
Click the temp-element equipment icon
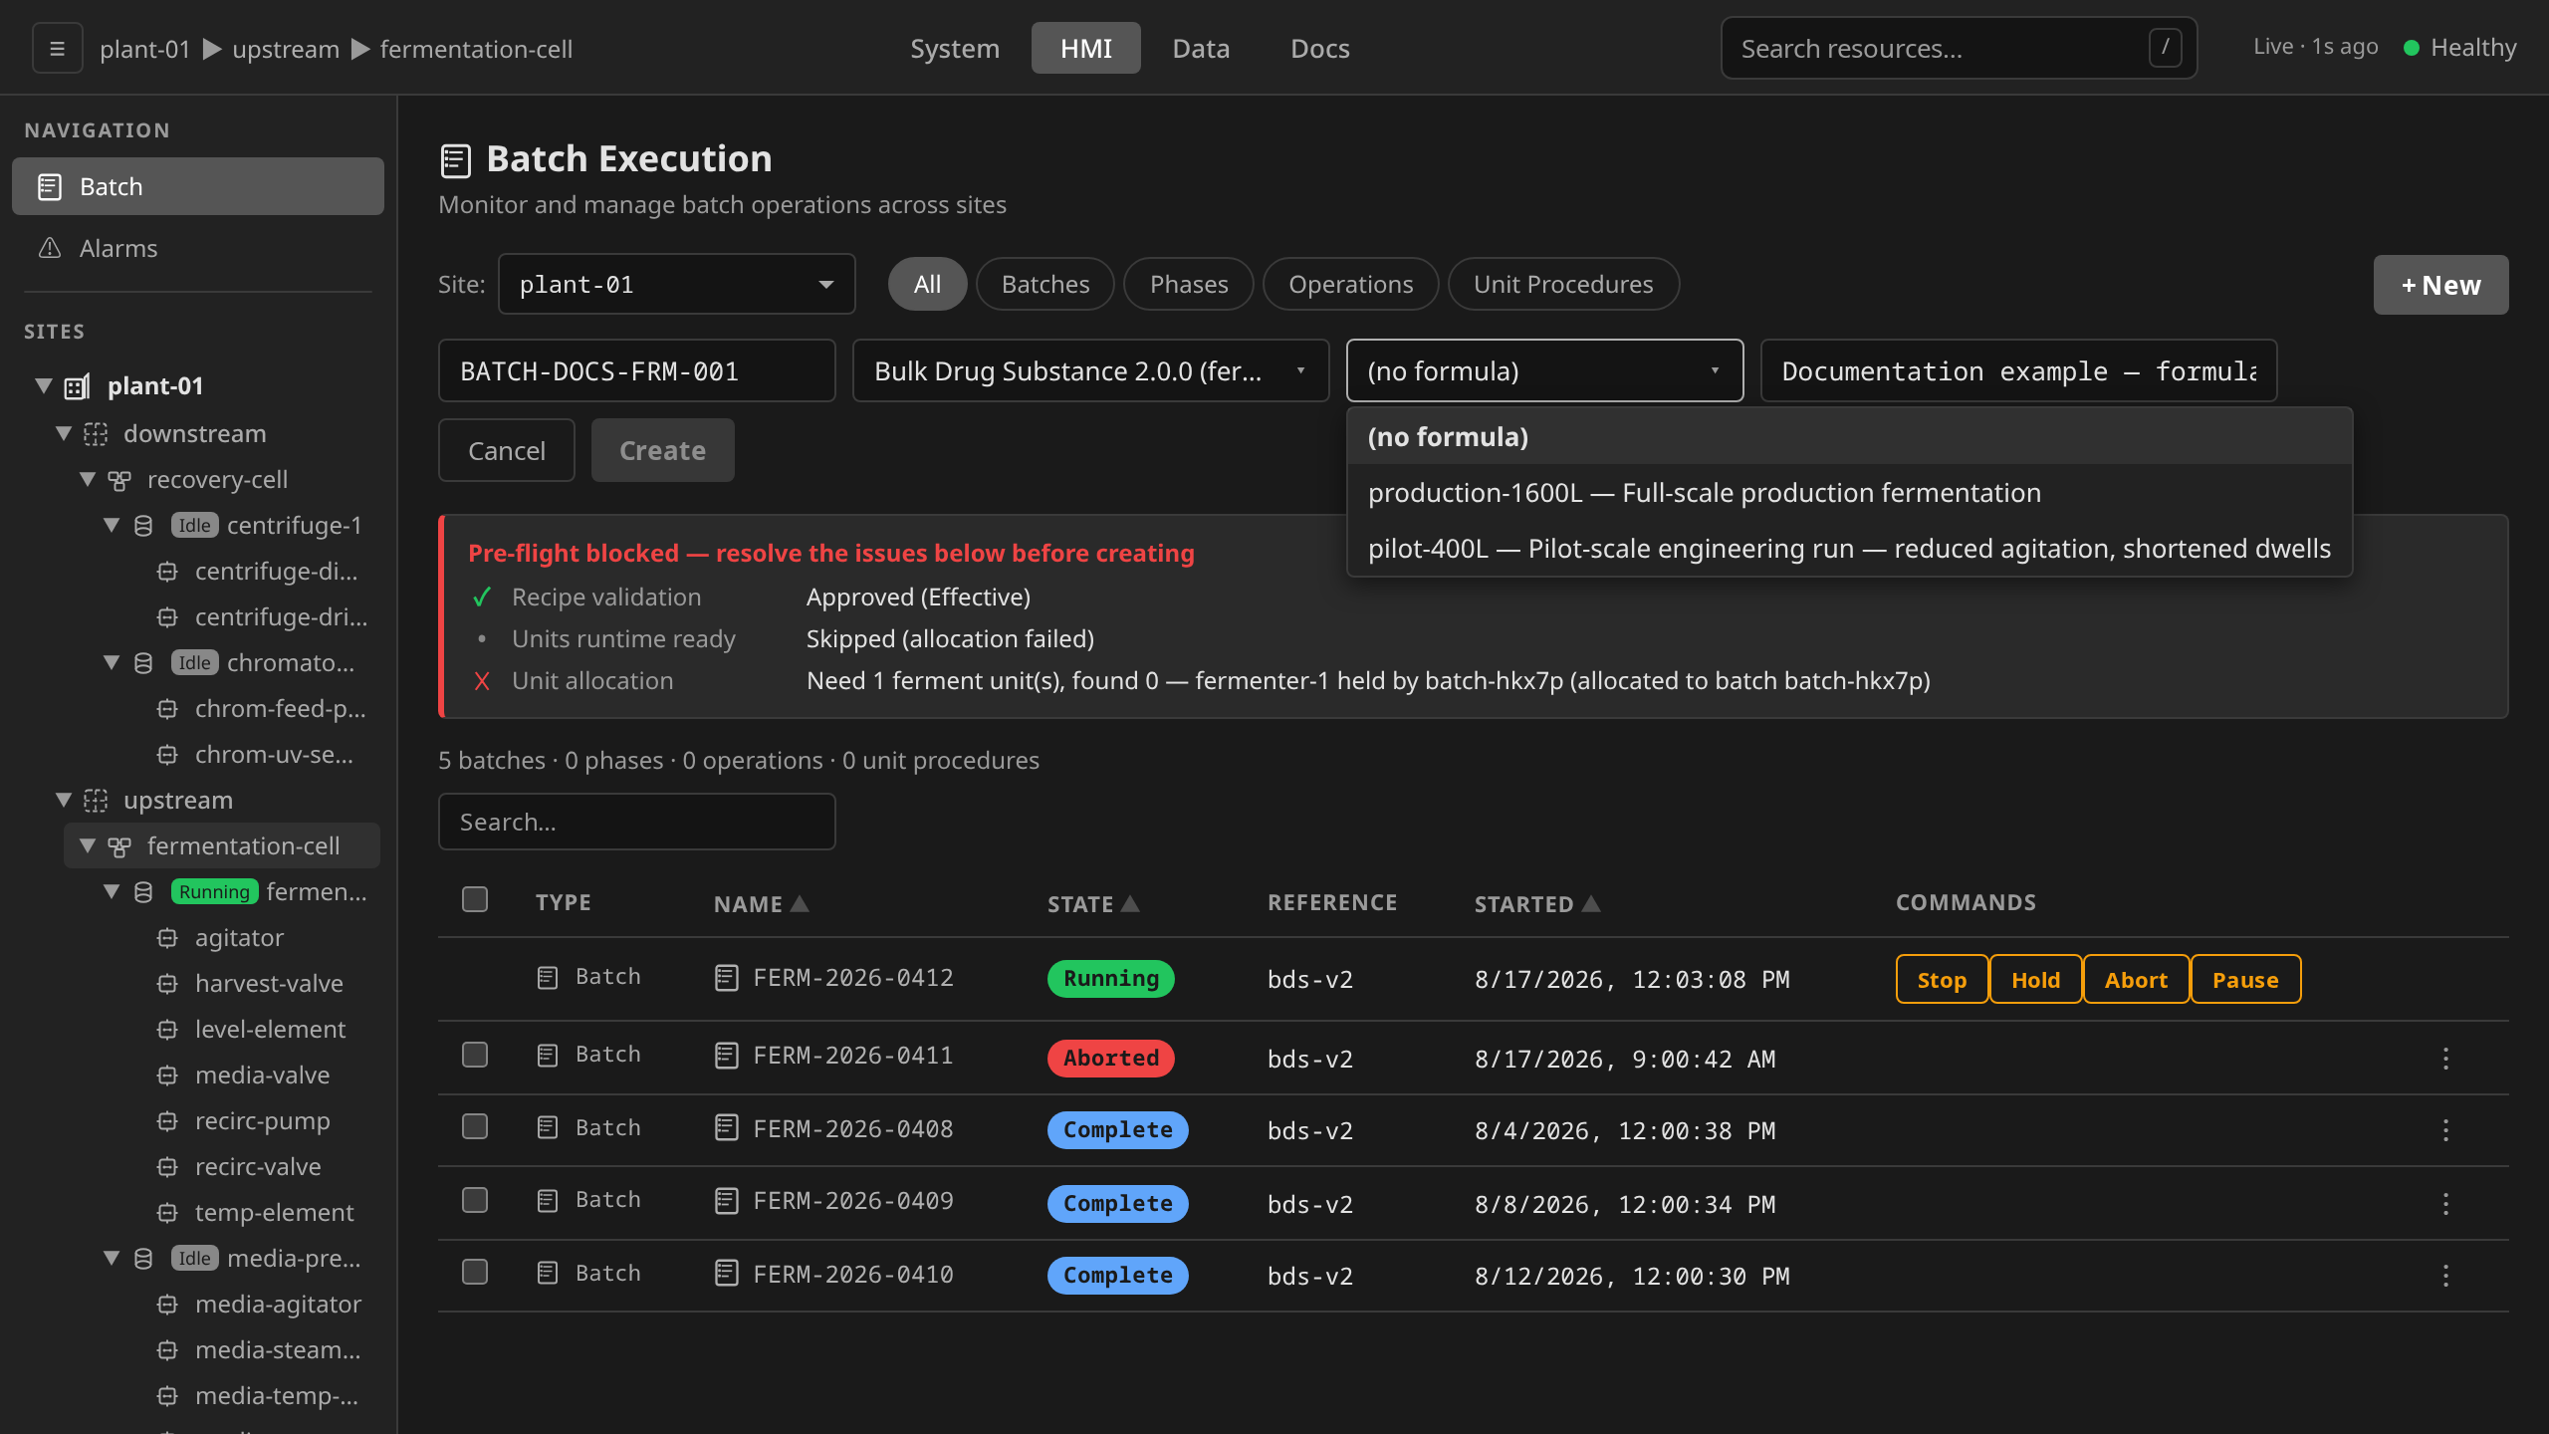(x=167, y=1213)
